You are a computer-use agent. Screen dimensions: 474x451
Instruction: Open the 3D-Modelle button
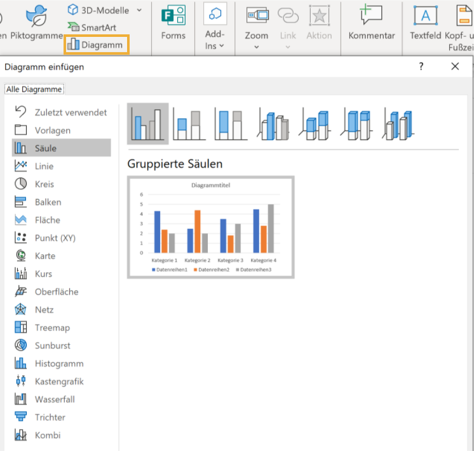tap(98, 10)
